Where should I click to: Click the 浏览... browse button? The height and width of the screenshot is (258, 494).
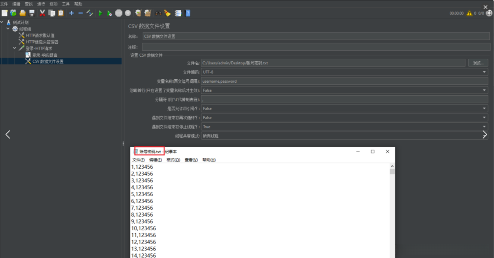[478, 63]
